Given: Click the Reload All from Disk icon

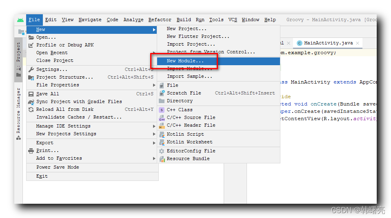Looking at the screenshot, I should (31, 110).
